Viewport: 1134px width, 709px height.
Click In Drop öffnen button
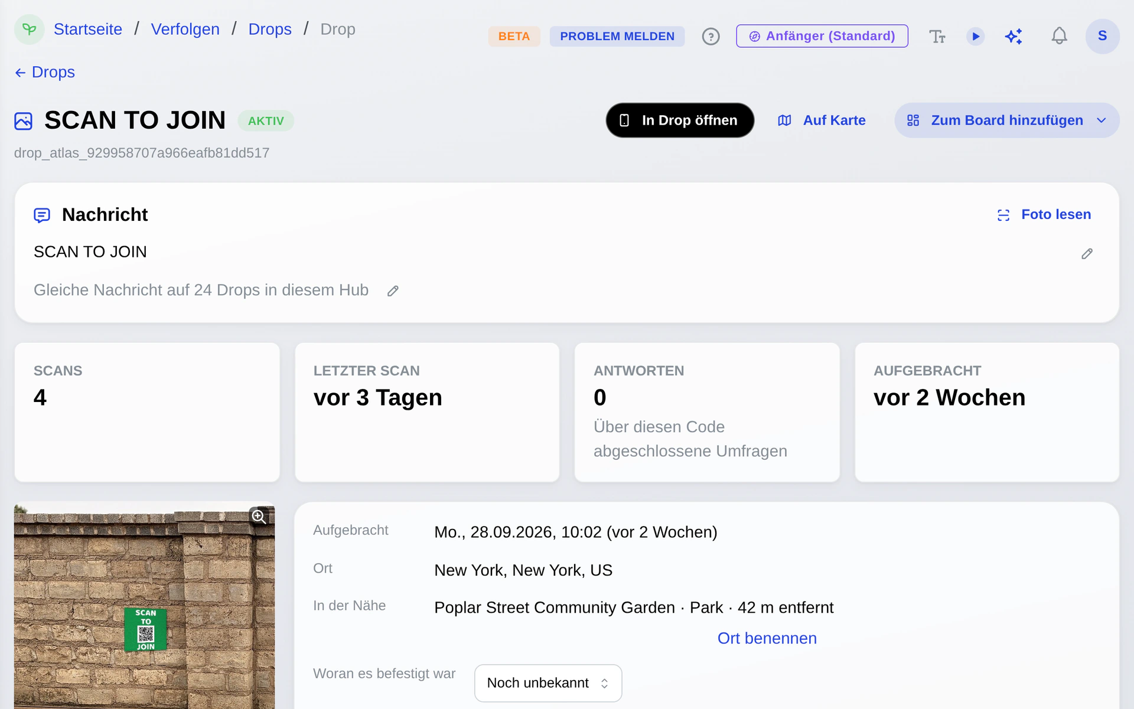[x=680, y=120]
